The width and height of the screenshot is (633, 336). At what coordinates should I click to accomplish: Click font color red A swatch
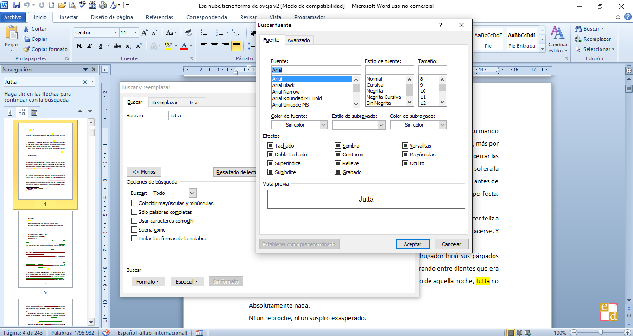(184, 46)
